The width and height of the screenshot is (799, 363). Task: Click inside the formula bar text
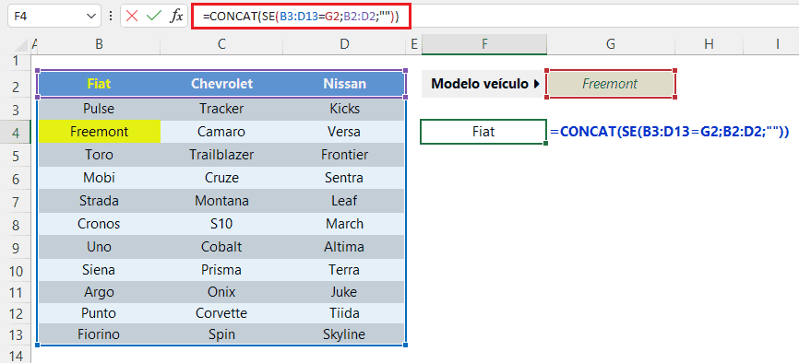coord(301,17)
